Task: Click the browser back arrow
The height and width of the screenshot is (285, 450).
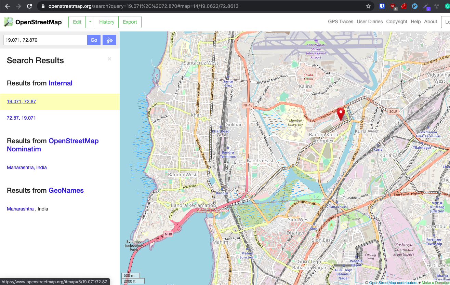Action: [7, 6]
